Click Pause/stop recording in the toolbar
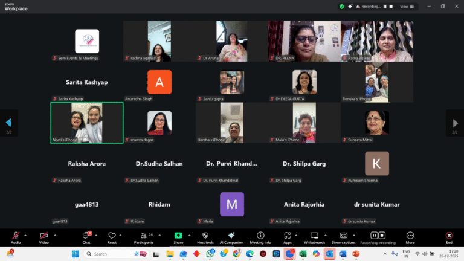This screenshot has height=261, width=464. [378, 236]
